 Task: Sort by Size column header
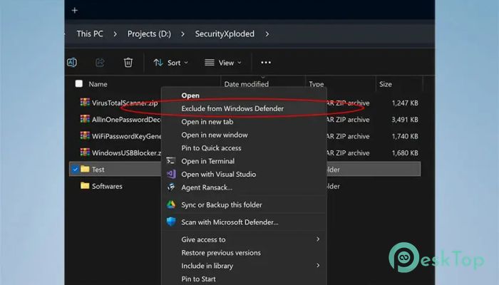[x=386, y=84]
